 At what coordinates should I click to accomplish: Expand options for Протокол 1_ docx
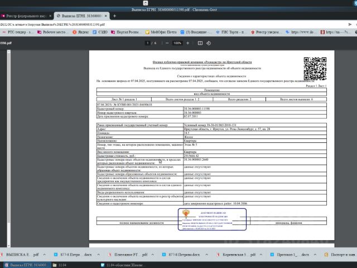pos(315,255)
